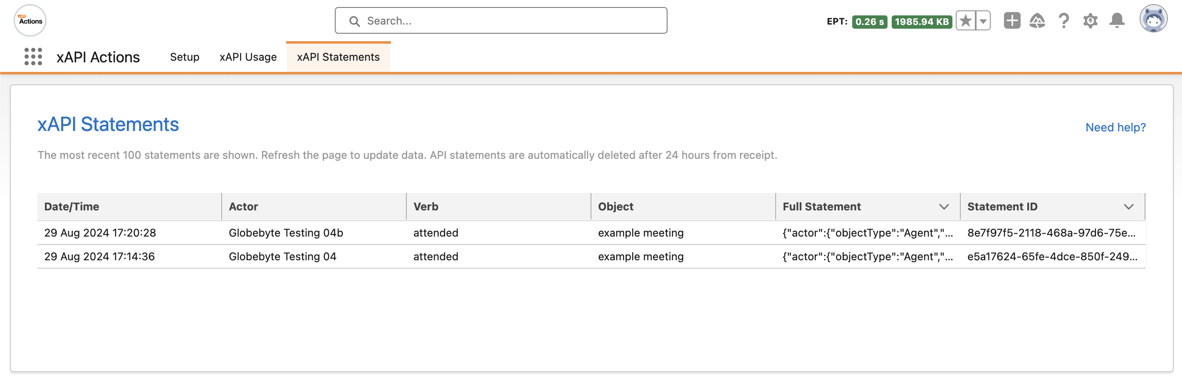Open the Trailhead guidance icon
Screen dimensions: 1182x390
point(1037,21)
